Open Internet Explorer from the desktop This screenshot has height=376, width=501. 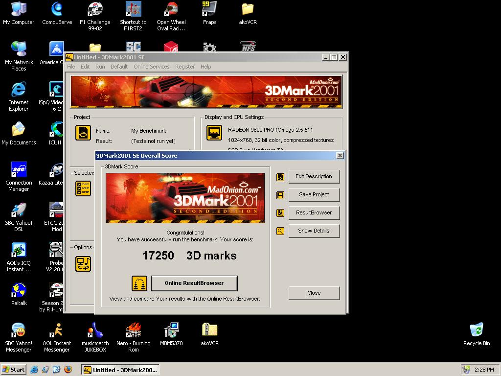click(x=19, y=90)
